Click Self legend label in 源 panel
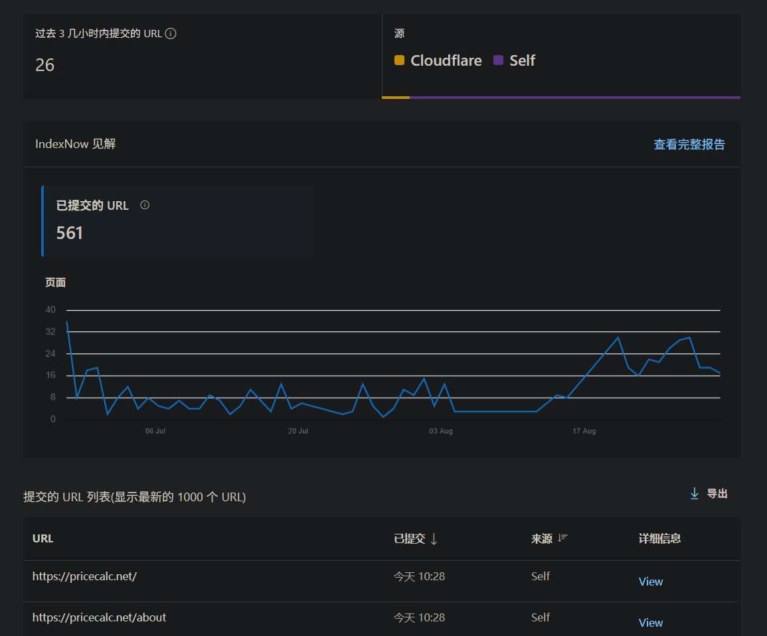This screenshot has width=767, height=636. click(x=523, y=60)
